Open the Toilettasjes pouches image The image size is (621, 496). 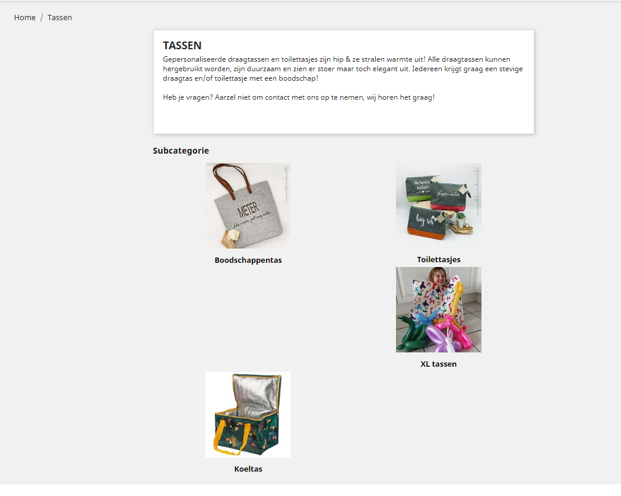point(438,206)
